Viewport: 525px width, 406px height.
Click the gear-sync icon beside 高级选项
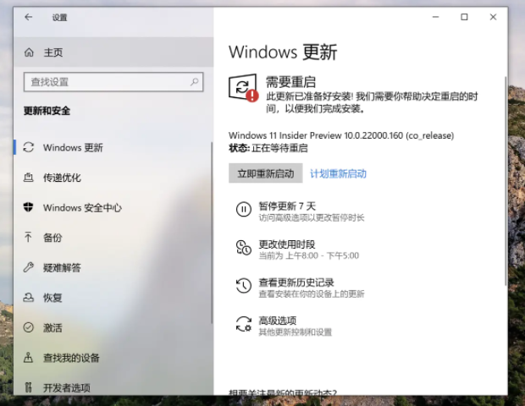click(243, 324)
